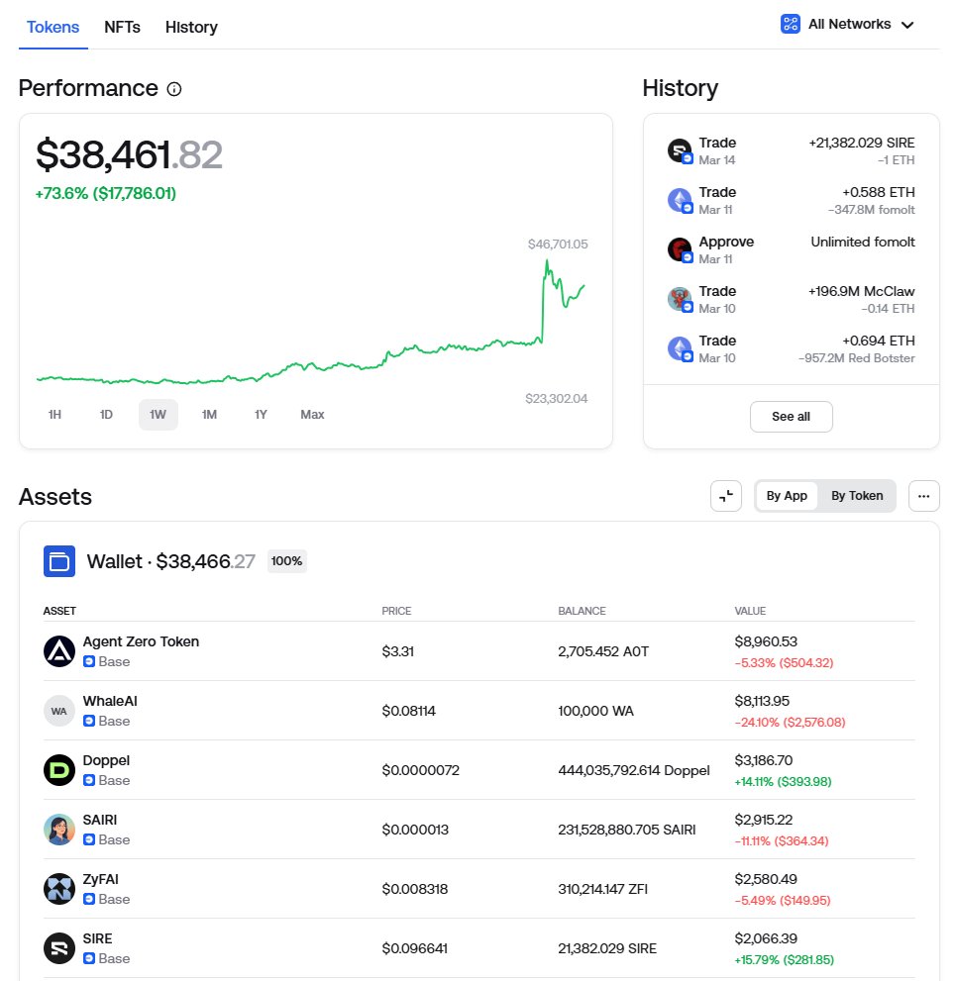Click the 100,000 WA balance

(x=595, y=711)
